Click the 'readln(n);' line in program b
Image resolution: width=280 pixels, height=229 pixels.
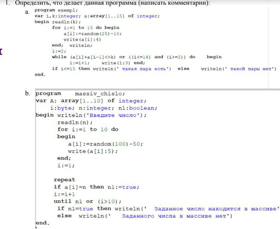tap(75, 122)
